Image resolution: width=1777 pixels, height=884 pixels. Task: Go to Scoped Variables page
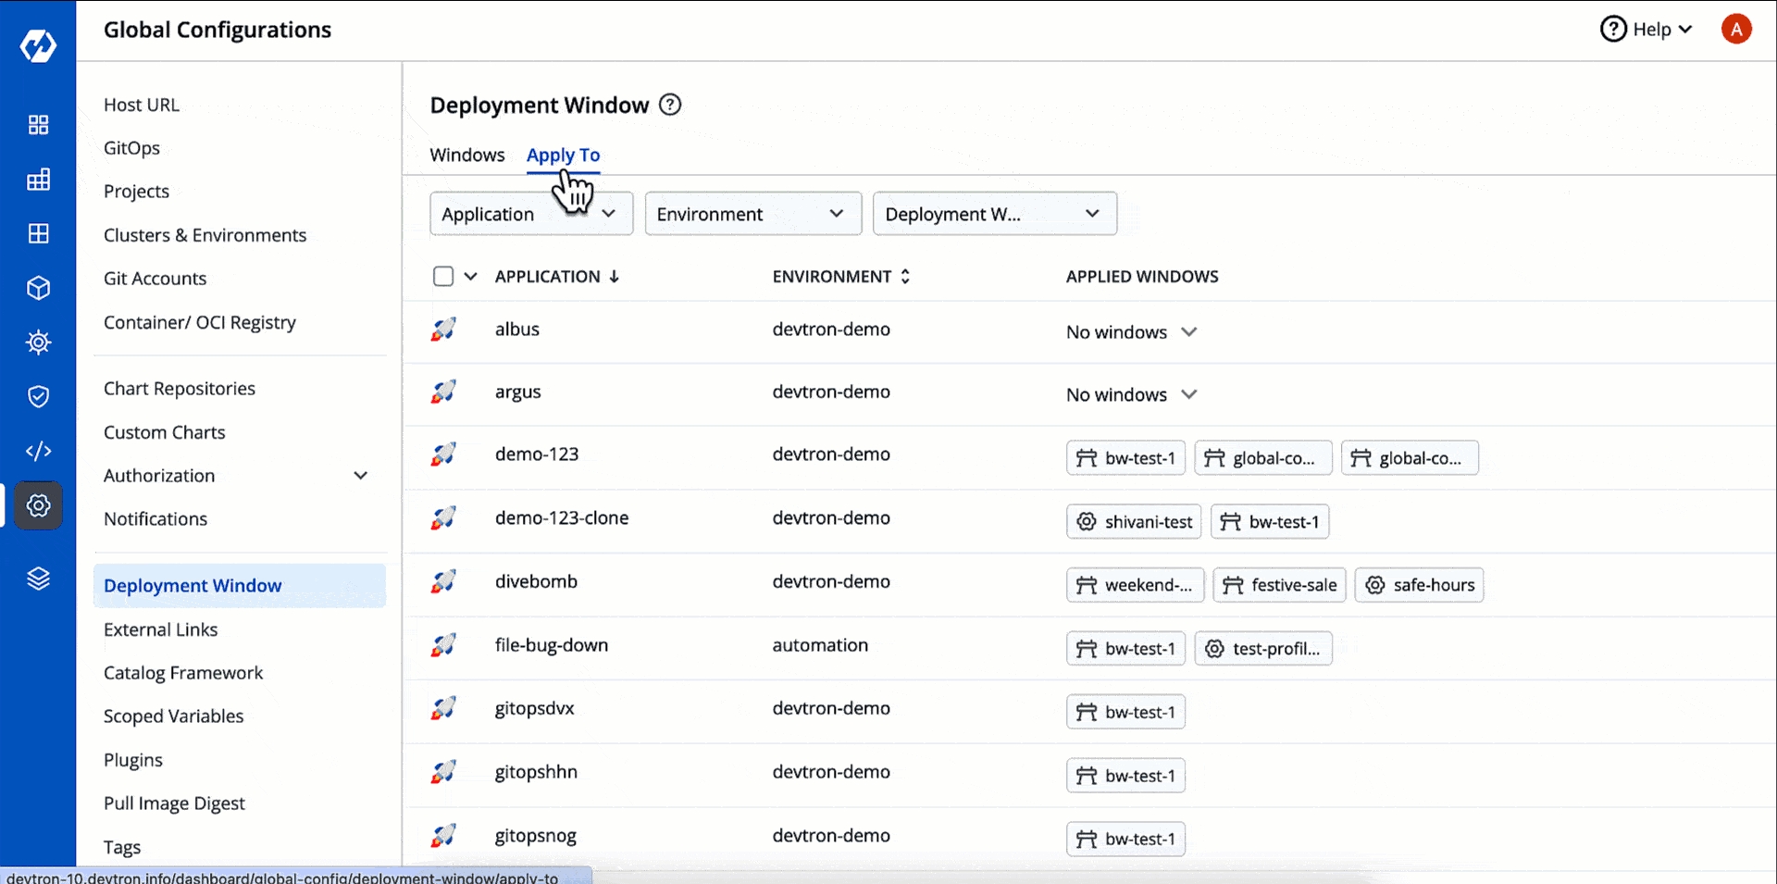173,716
